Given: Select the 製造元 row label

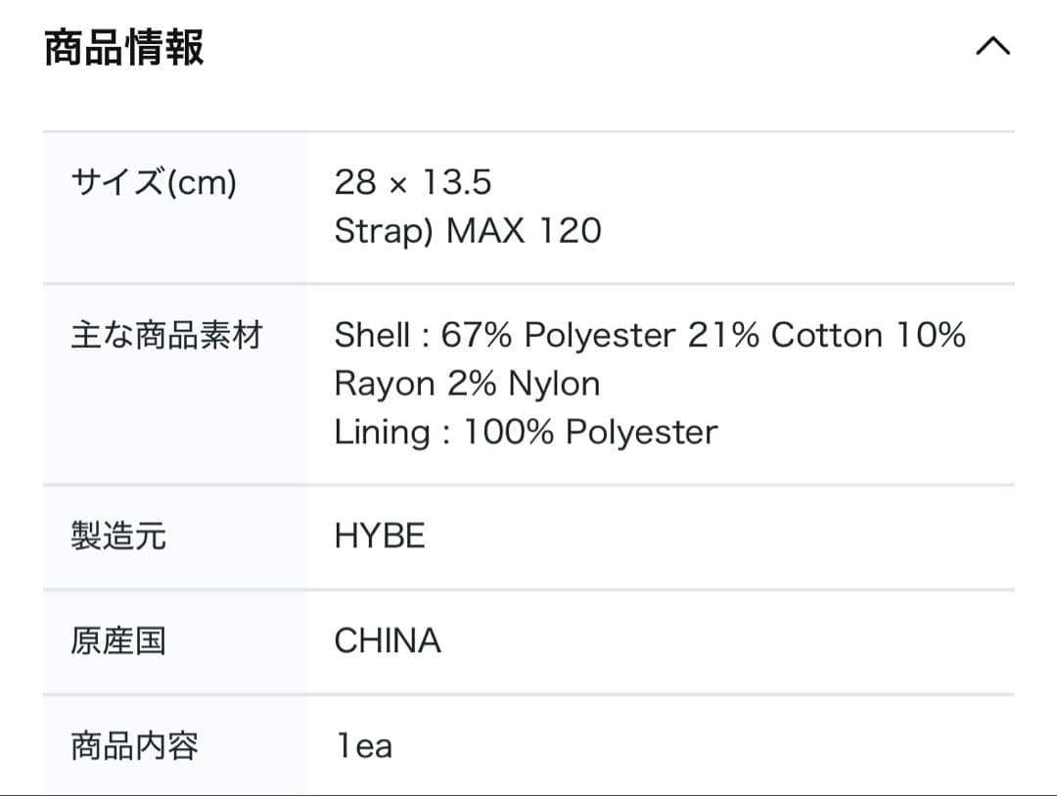Looking at the screenshot, I should tap(118, 537).
